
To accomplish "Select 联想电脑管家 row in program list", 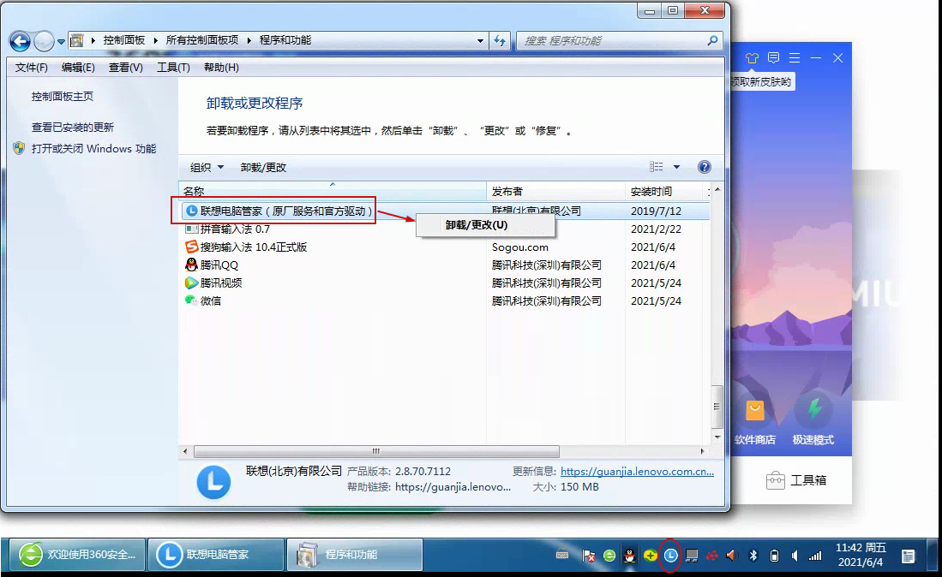I will (x=445, y=211).
